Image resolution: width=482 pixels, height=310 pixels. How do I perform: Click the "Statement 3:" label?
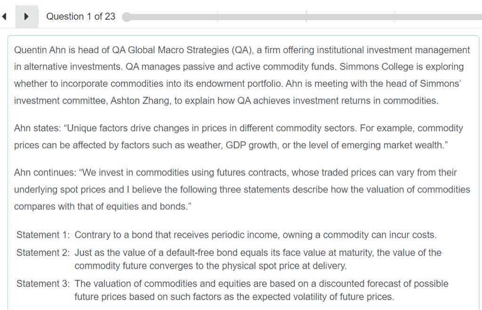(43, 284)
